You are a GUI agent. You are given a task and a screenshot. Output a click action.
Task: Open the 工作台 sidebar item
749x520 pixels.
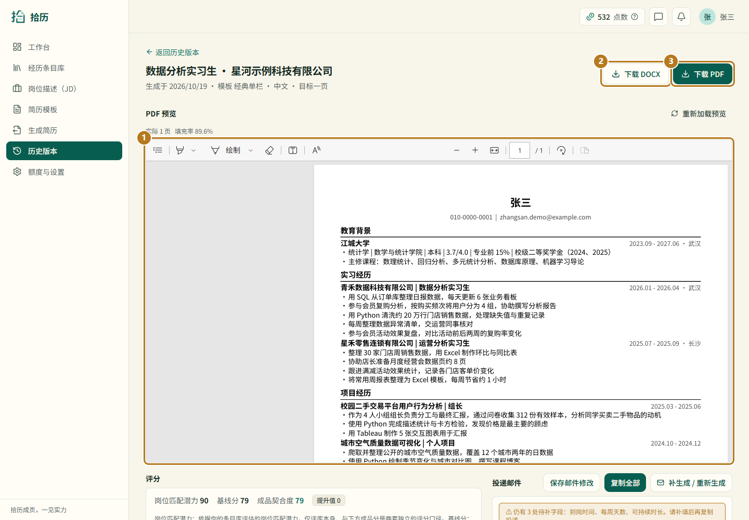pos(64,47)
